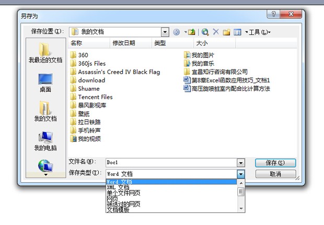Create a new folder with toolbar icon
324x225 pixels.
tap(226, 32)
